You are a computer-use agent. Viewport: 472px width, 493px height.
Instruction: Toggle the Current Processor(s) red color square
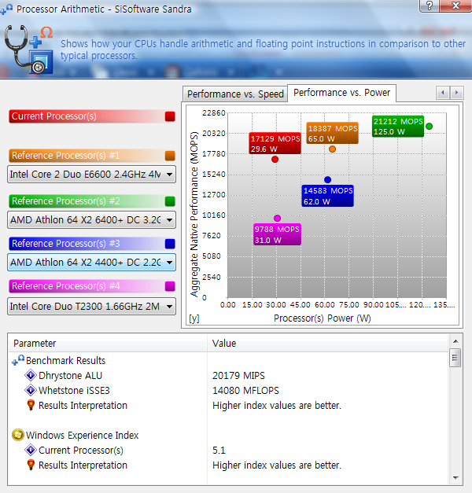tap(170, 116)
